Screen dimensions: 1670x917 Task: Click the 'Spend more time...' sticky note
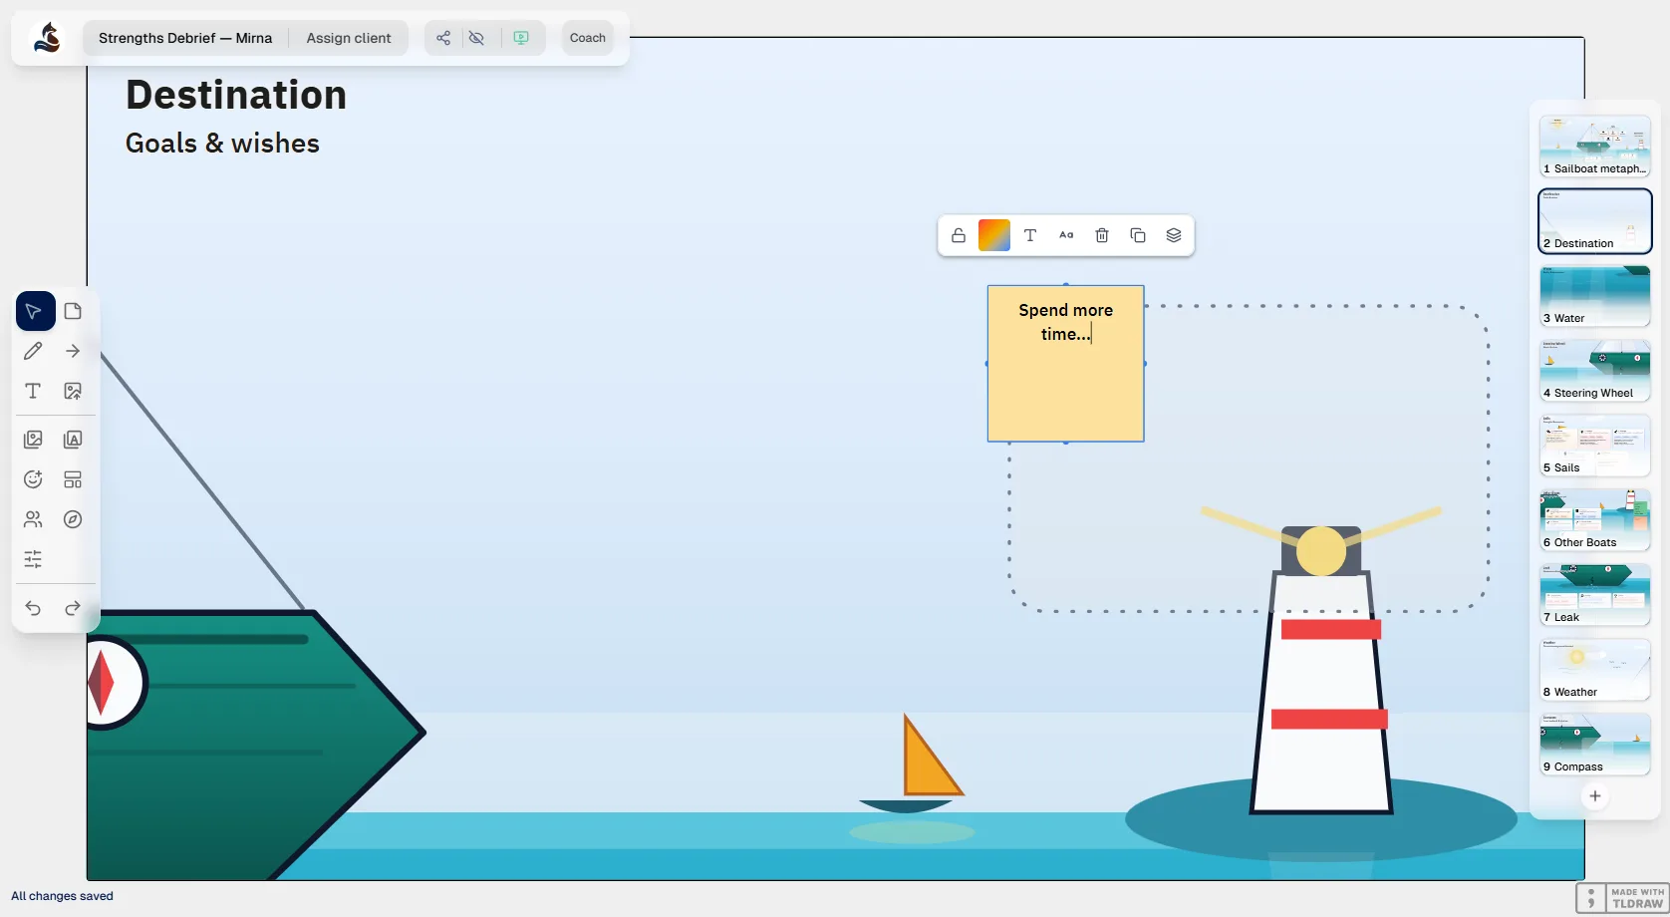[x=1066, y=364]
